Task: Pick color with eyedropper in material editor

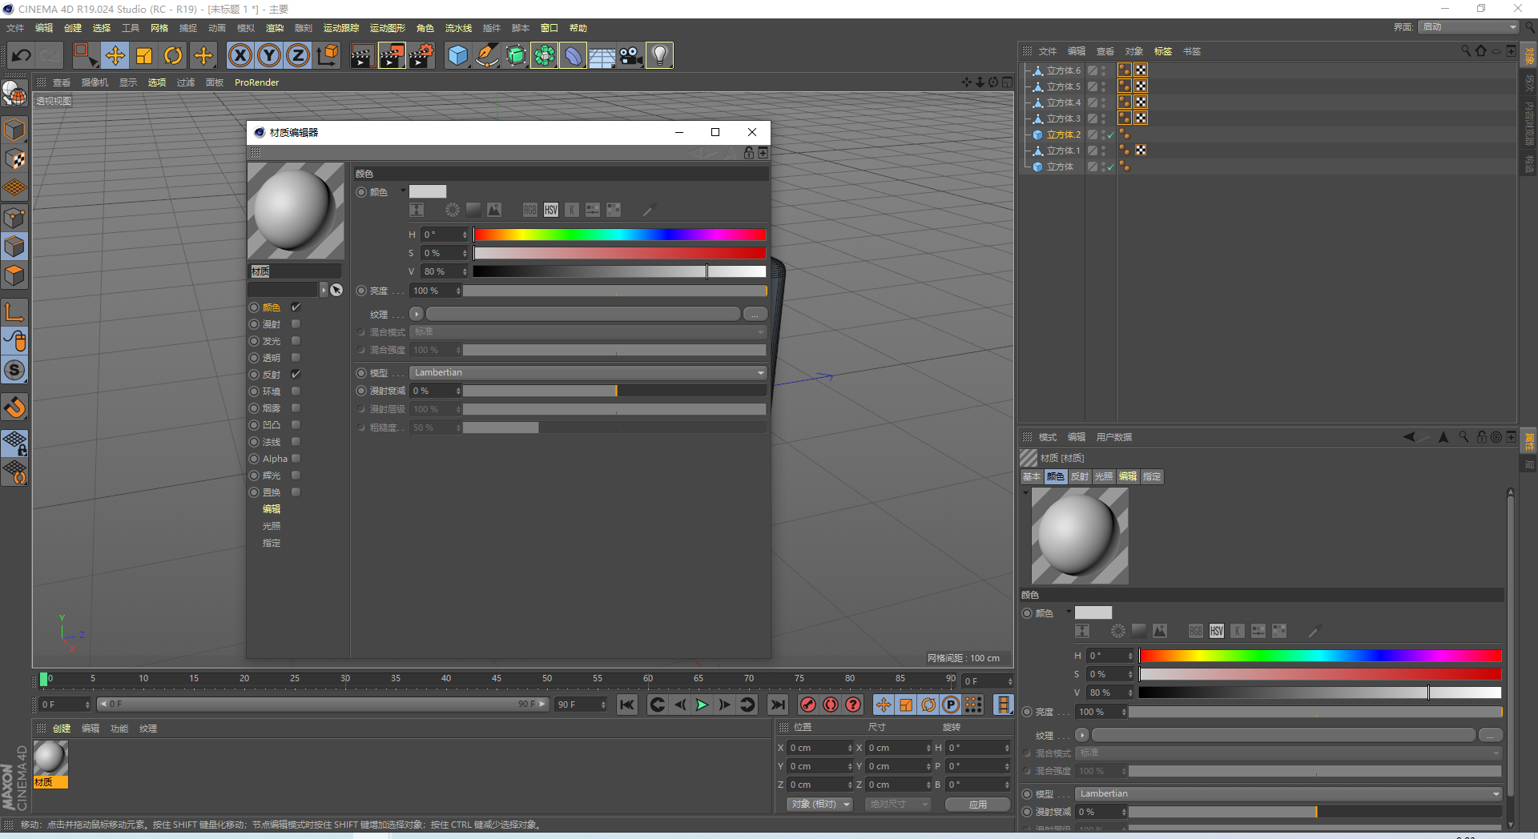Action: (649, 210)
